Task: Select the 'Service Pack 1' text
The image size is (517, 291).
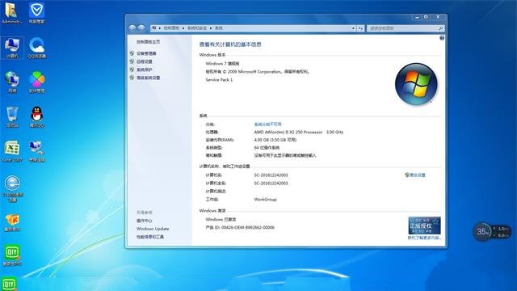Action: tap(219, 80)
